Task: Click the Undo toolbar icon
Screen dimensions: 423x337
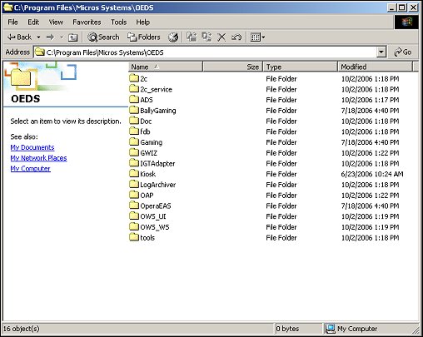Action: coord(236,37)
